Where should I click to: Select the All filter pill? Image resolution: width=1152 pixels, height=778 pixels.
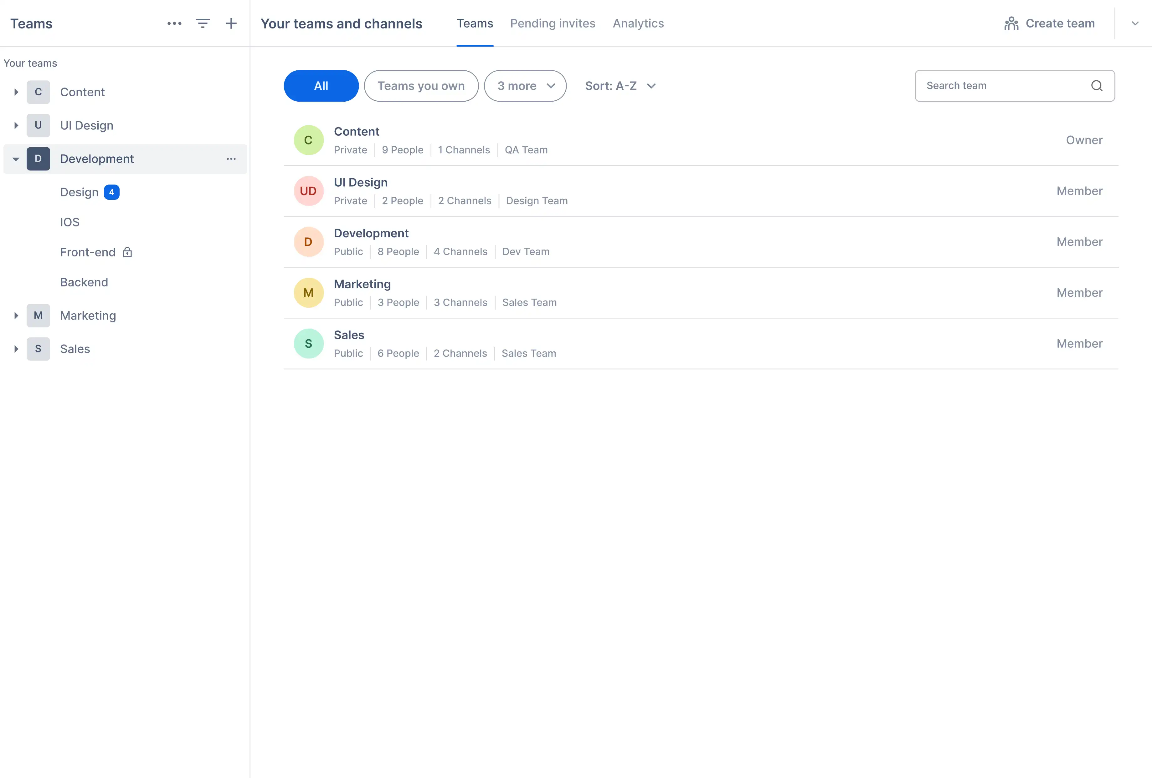[x=321, y=86]
